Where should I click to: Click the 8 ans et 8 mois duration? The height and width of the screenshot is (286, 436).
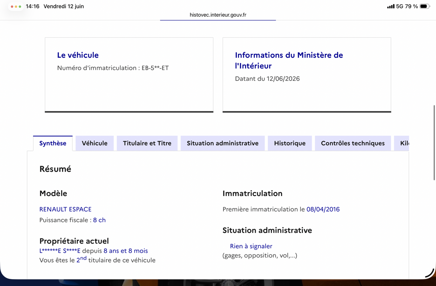pyautogui.click(x=126, y=251)
